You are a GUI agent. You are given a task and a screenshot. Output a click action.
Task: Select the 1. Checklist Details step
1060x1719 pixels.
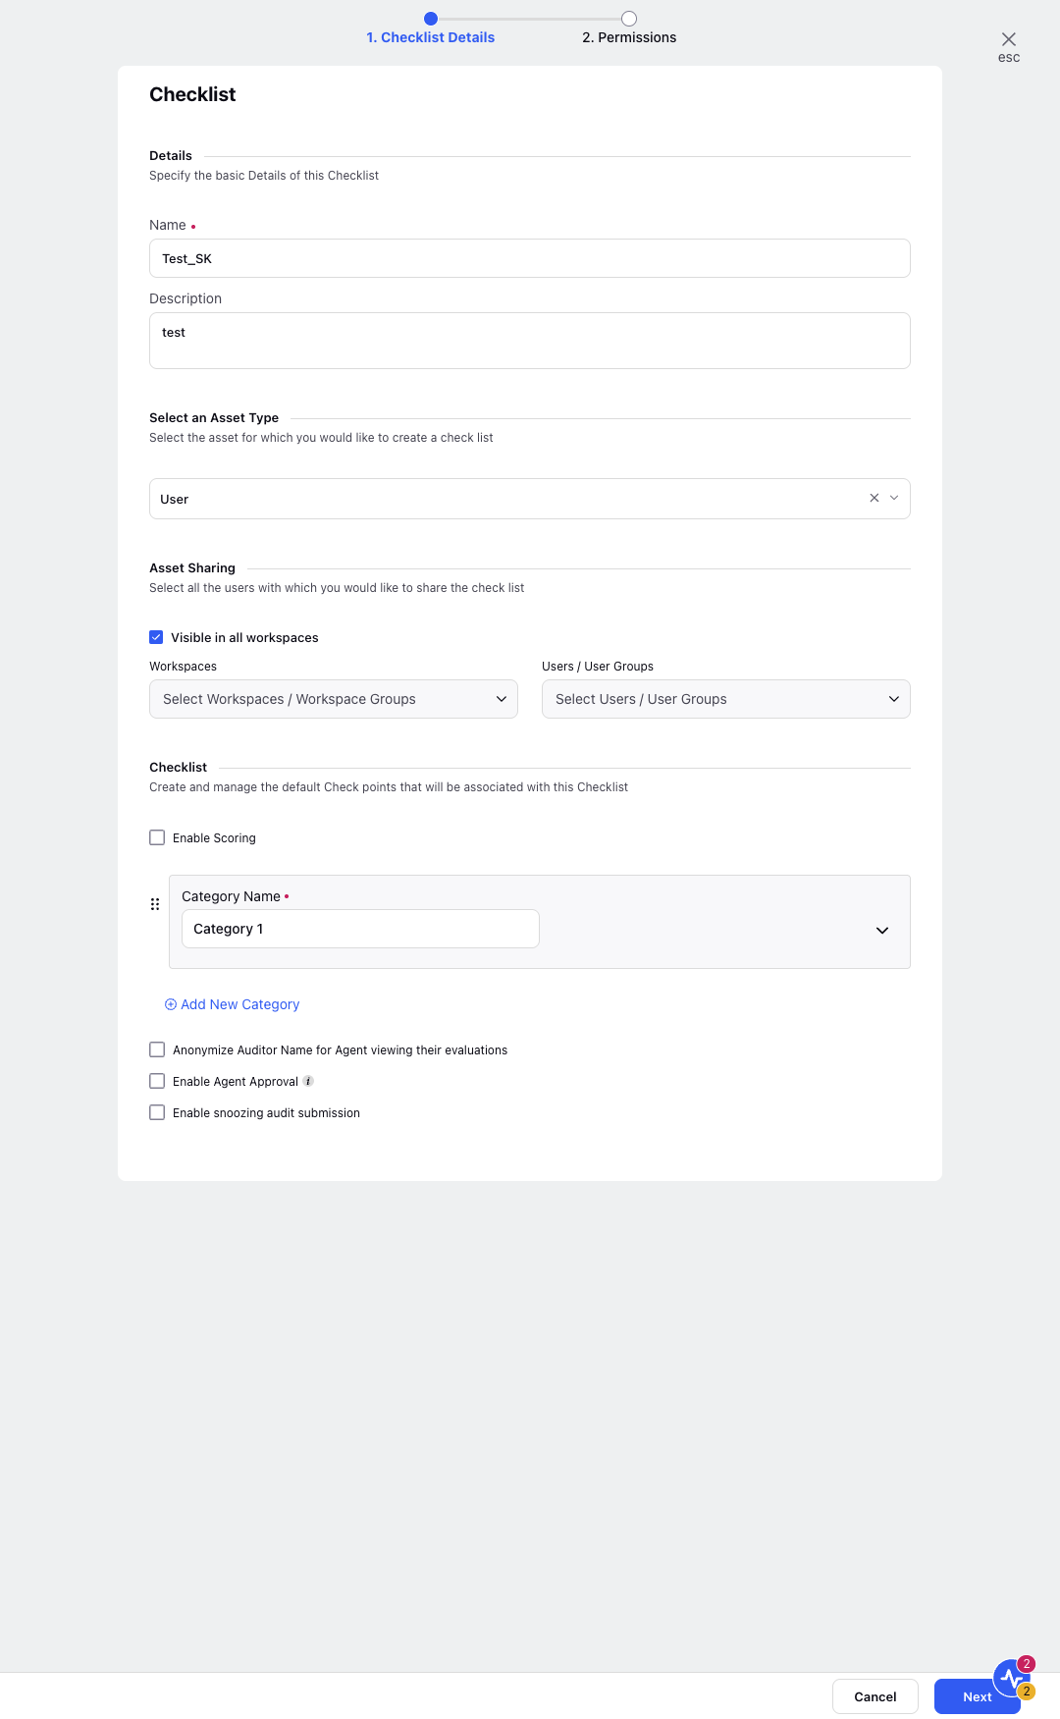pyautogui.click(x=431, y=37)
